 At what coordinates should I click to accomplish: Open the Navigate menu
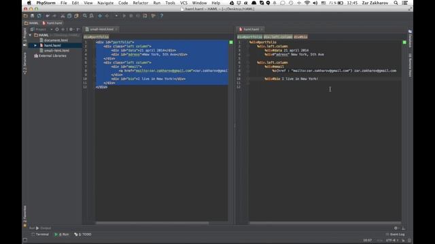[x=105, y=3]
